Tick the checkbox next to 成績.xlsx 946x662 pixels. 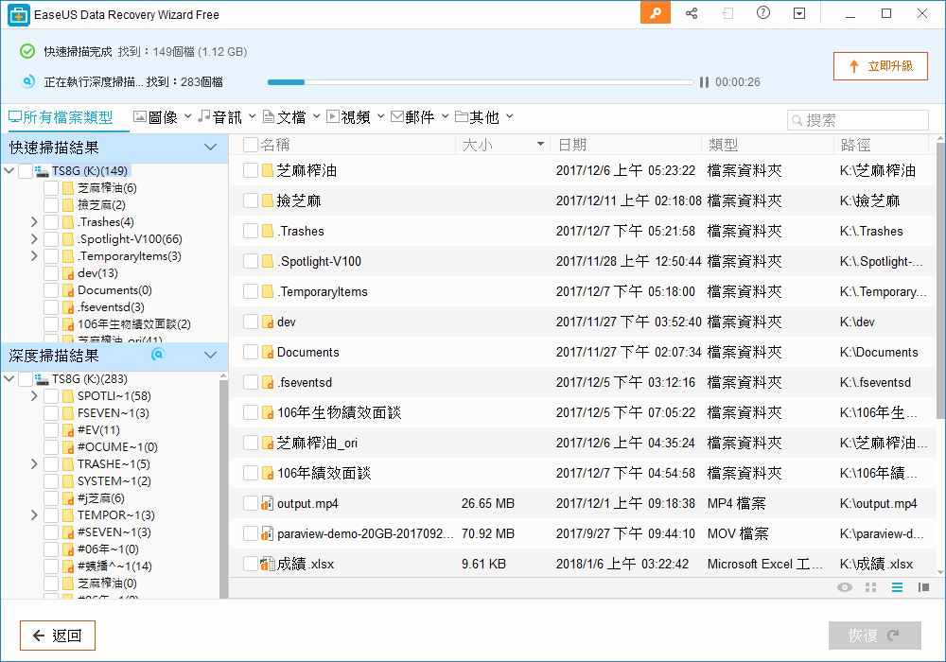point(251,565)
